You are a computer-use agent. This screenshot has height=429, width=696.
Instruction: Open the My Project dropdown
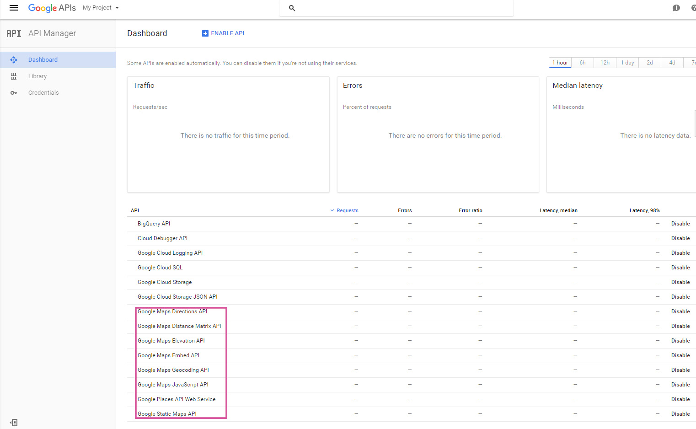[101, 8]
